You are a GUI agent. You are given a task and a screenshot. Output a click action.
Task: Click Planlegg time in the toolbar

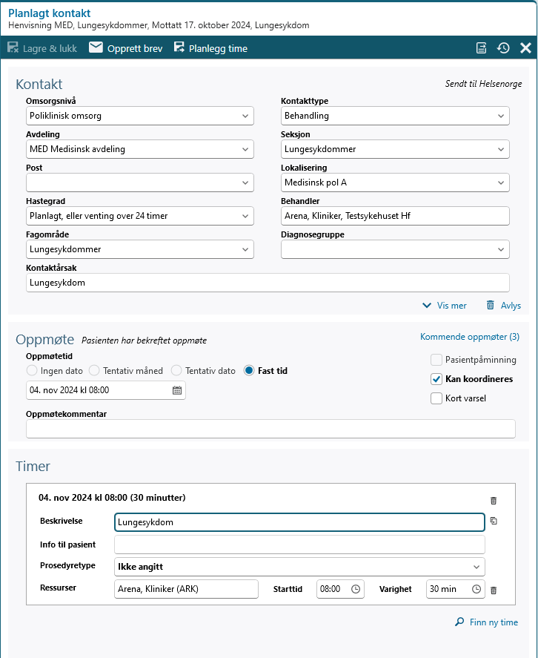210,48
